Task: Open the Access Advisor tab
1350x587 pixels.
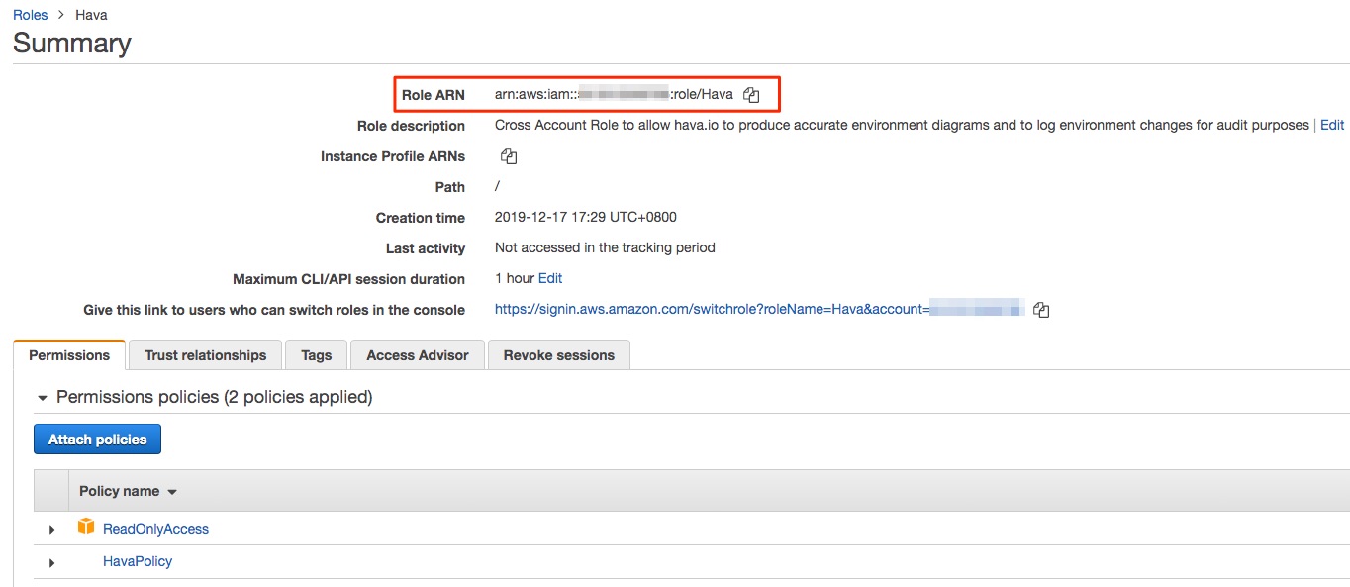Action: [418, 355]
